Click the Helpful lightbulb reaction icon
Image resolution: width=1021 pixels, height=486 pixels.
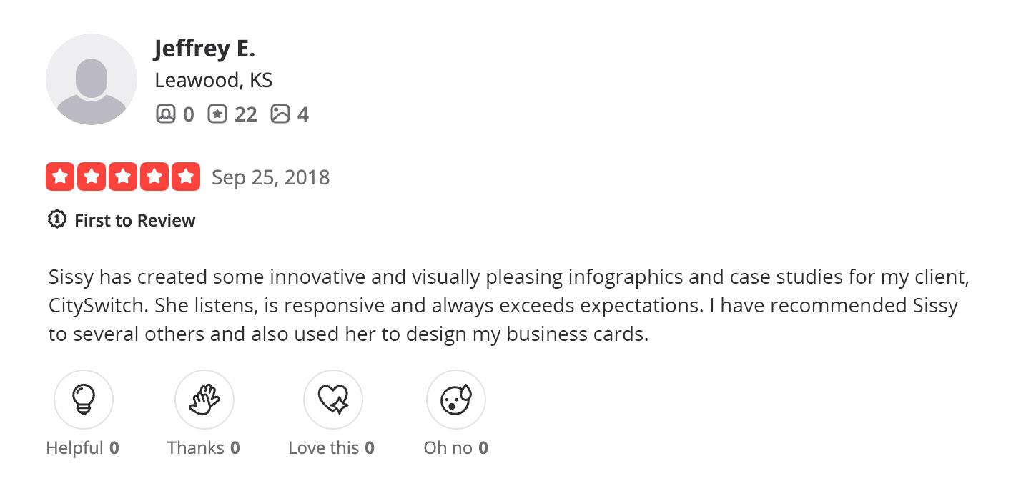click(84, 399)
